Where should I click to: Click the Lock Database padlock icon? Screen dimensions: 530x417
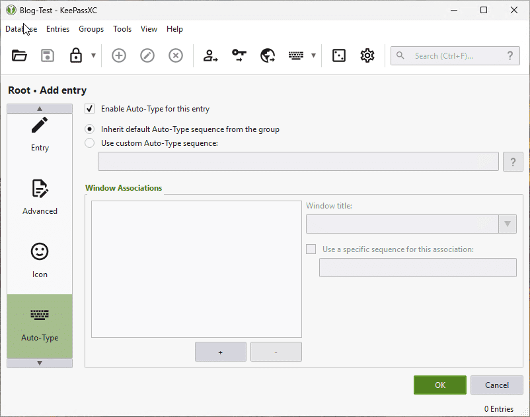click(x=76, y=56)
